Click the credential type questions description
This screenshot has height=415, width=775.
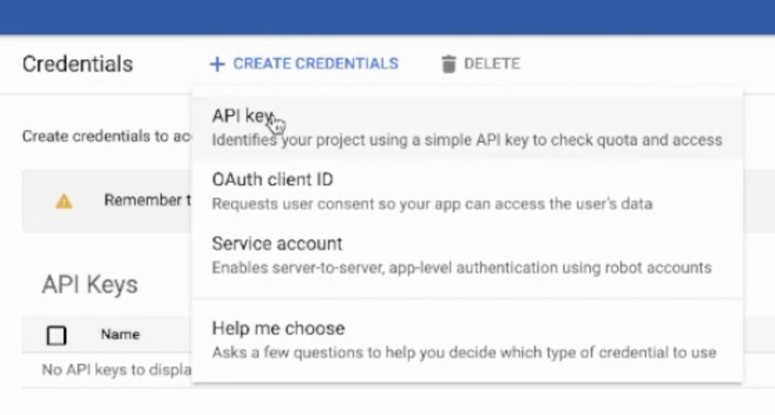tap(464, 352)
